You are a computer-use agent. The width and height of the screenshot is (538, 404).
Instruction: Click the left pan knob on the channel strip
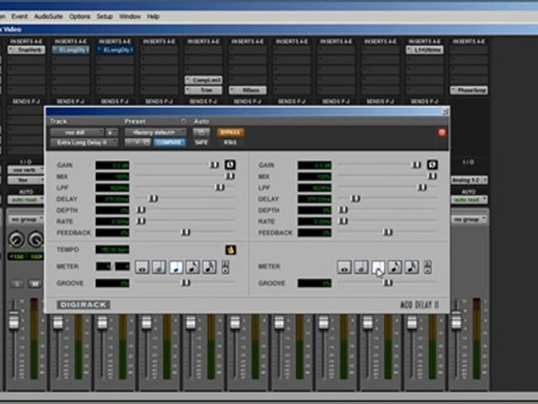click(x=16, y=240)
